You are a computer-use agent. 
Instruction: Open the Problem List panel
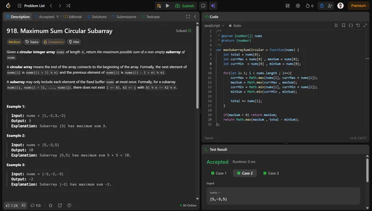click(x=31, y=5)
